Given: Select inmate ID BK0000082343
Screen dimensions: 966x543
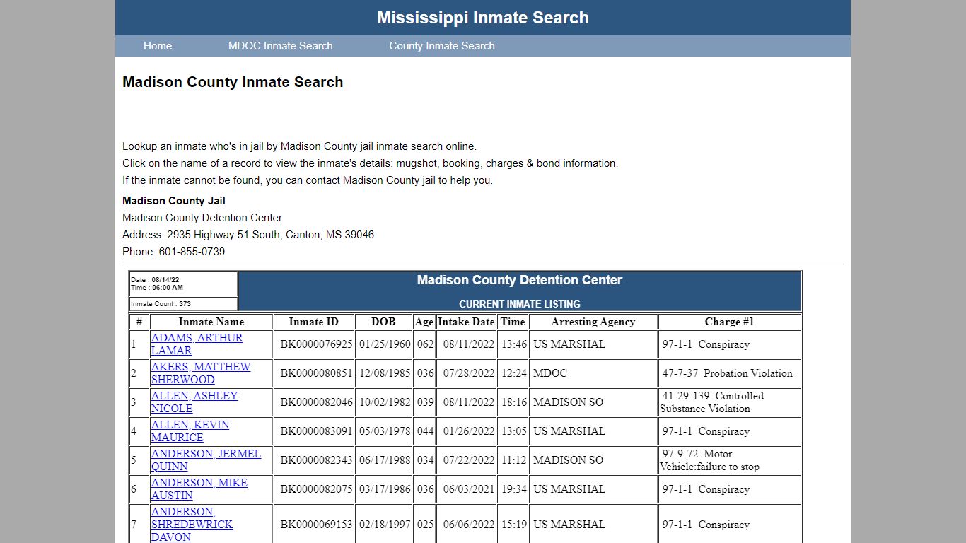Looking at the screenshot, I should (x=316, y=460).
